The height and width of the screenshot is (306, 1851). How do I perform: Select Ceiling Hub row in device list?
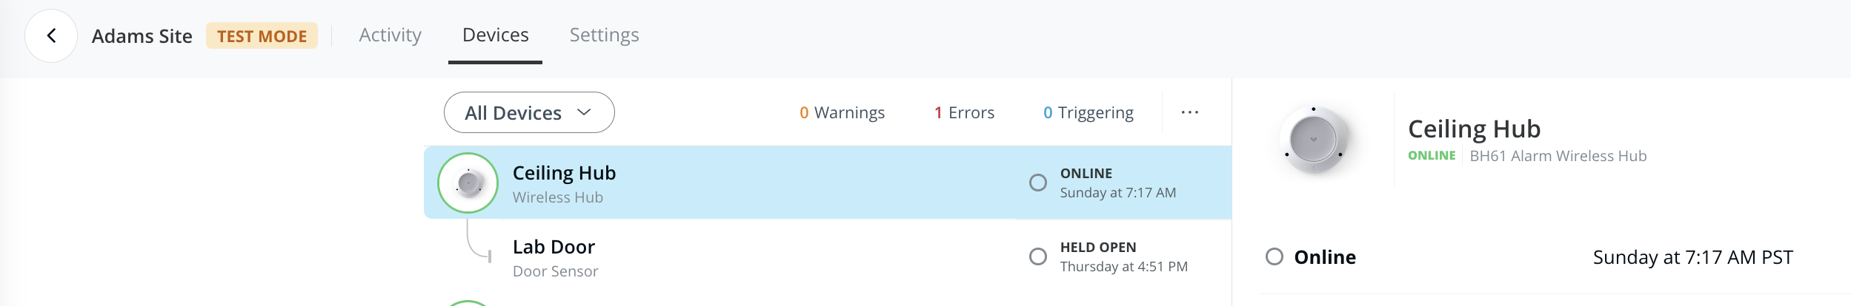click(x=741, y=183)
